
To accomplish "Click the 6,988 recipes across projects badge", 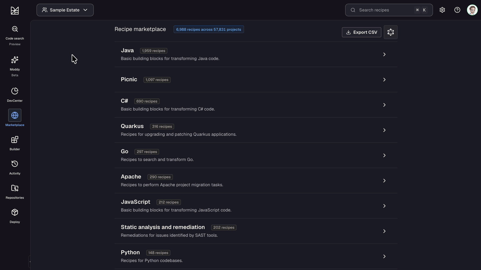I will [x=209, y=29].
